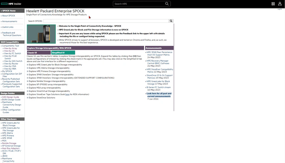
Task: Open HPE 3PAR hardware link
Action: pos(7,138)
